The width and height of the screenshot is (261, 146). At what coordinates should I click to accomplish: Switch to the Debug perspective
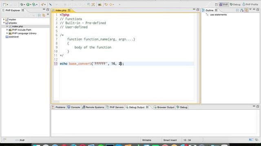click(235, 4)
